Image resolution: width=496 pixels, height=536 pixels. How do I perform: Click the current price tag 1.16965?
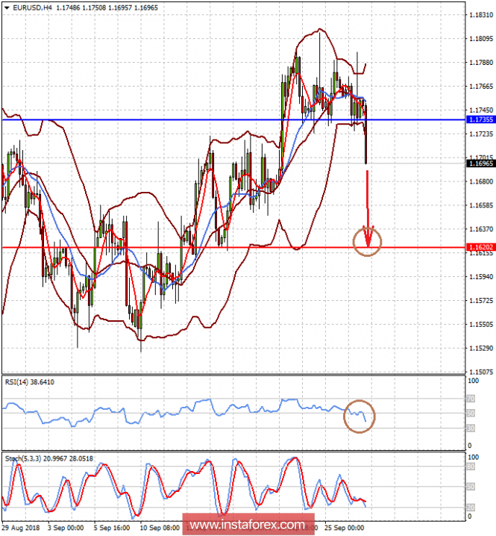pos(480,163)
